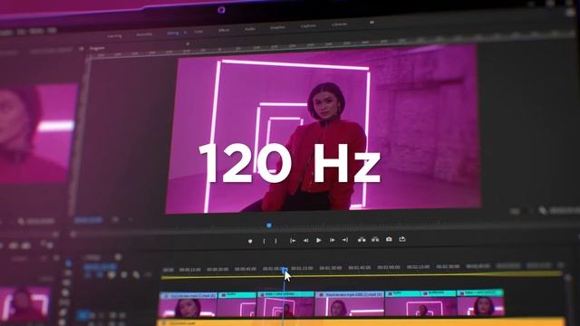Switch to the Audio workspace tab
This screenshot has width=580, height=326.
tap(250, 28)
